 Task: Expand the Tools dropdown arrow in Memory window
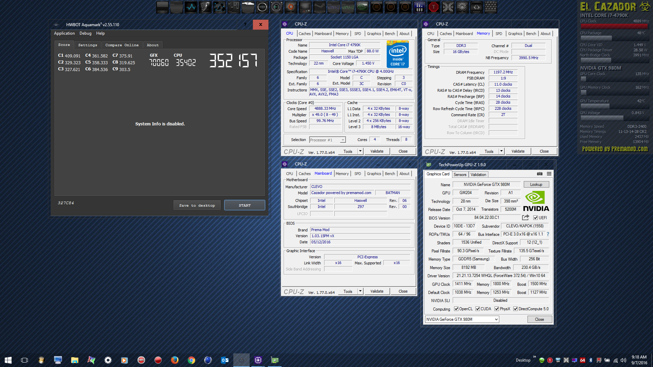tap(501, 151)
